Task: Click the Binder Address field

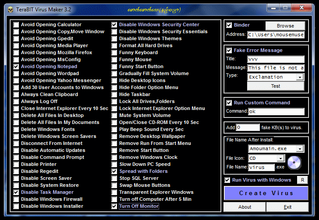Action: pos(276,35)
